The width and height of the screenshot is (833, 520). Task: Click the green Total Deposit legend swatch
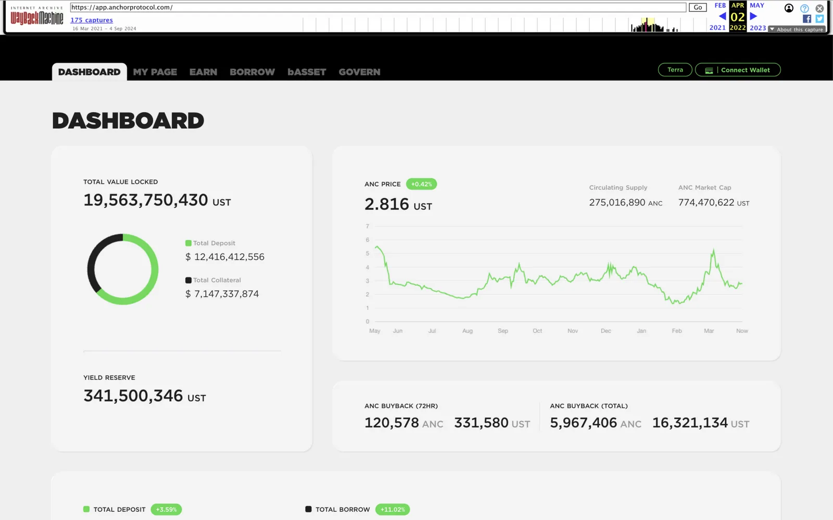pos(188,243)
